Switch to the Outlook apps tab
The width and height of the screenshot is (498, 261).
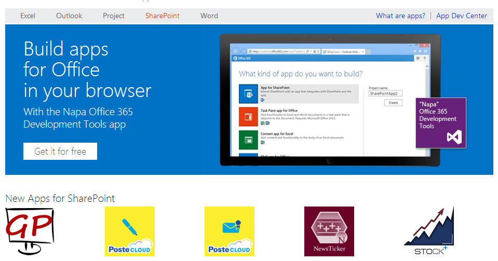69,16
